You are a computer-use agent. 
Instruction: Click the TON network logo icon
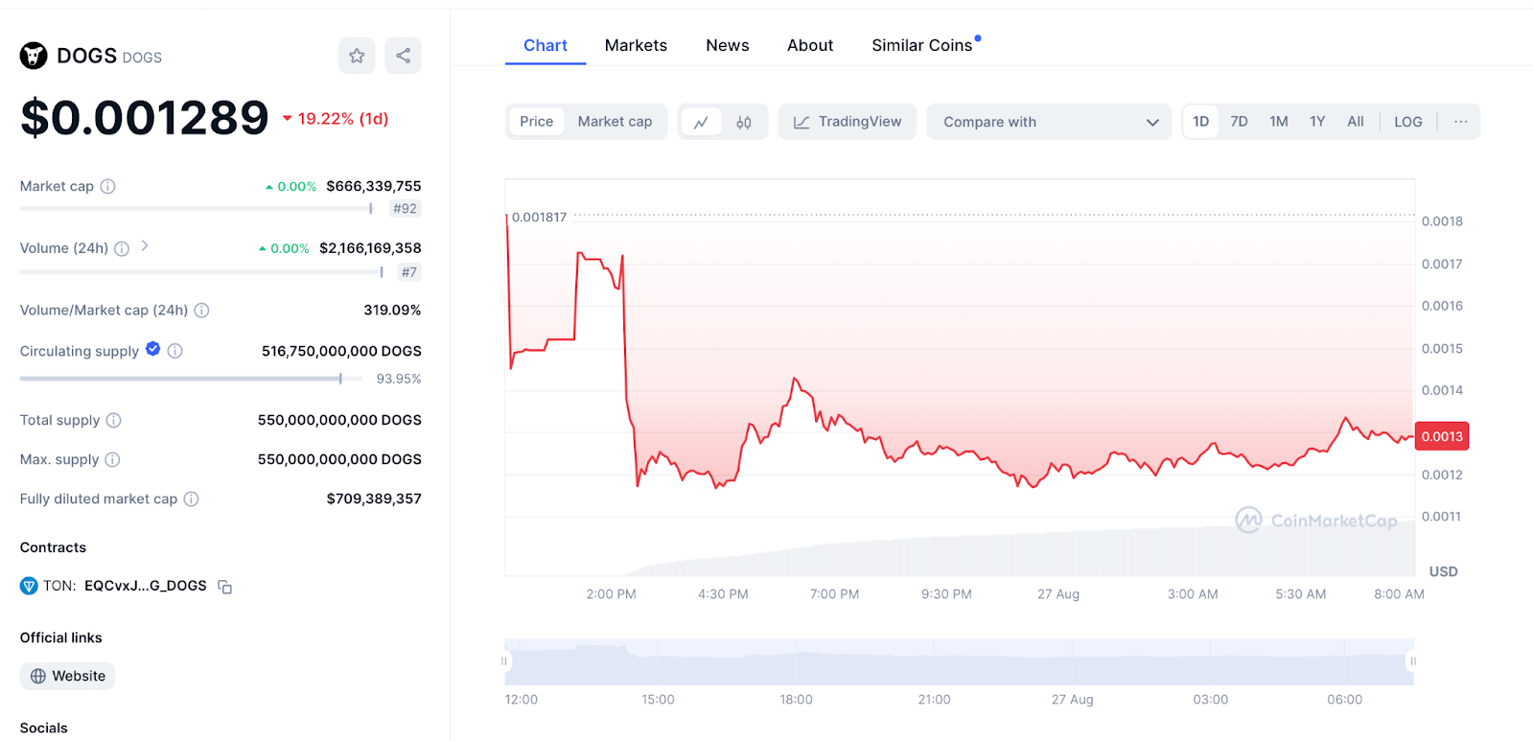pyautogui.click(x=29, y=586)
